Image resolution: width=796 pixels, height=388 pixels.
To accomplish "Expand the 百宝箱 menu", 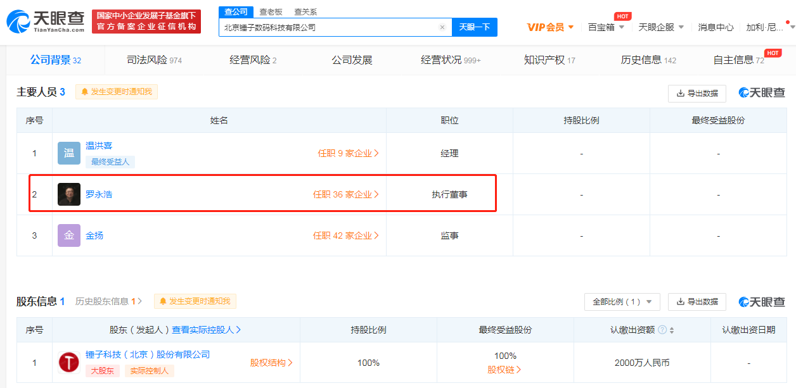I will tap(606, 27).
